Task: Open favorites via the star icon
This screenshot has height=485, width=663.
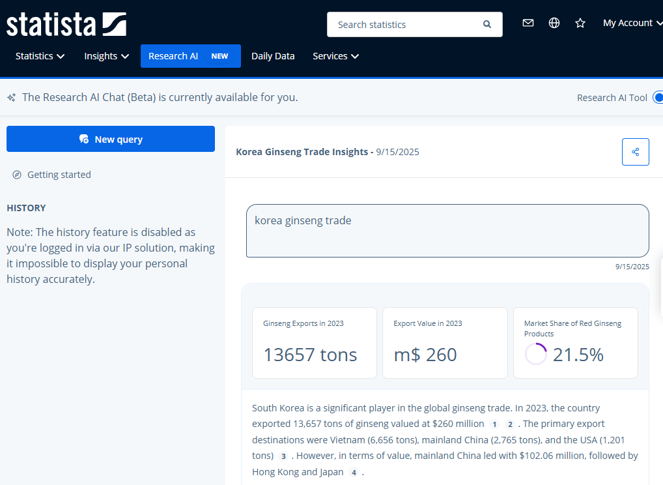Action: (x=580, y=23)
